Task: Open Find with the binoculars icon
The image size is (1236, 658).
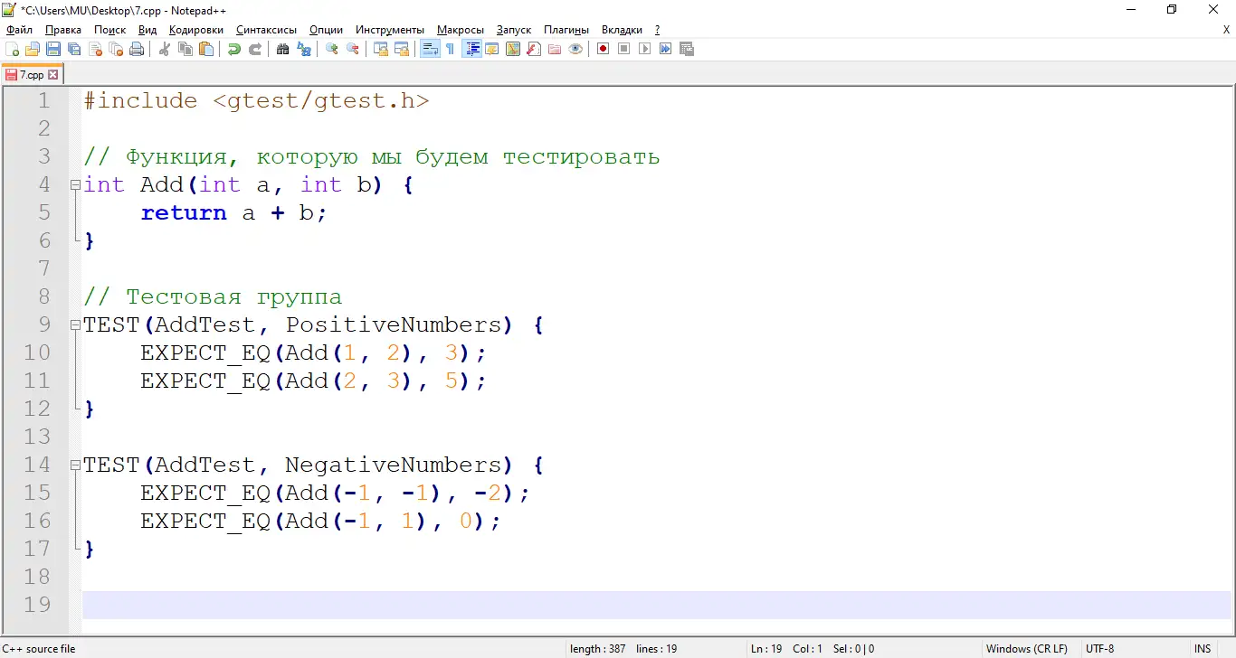Action: pos(283,49)
